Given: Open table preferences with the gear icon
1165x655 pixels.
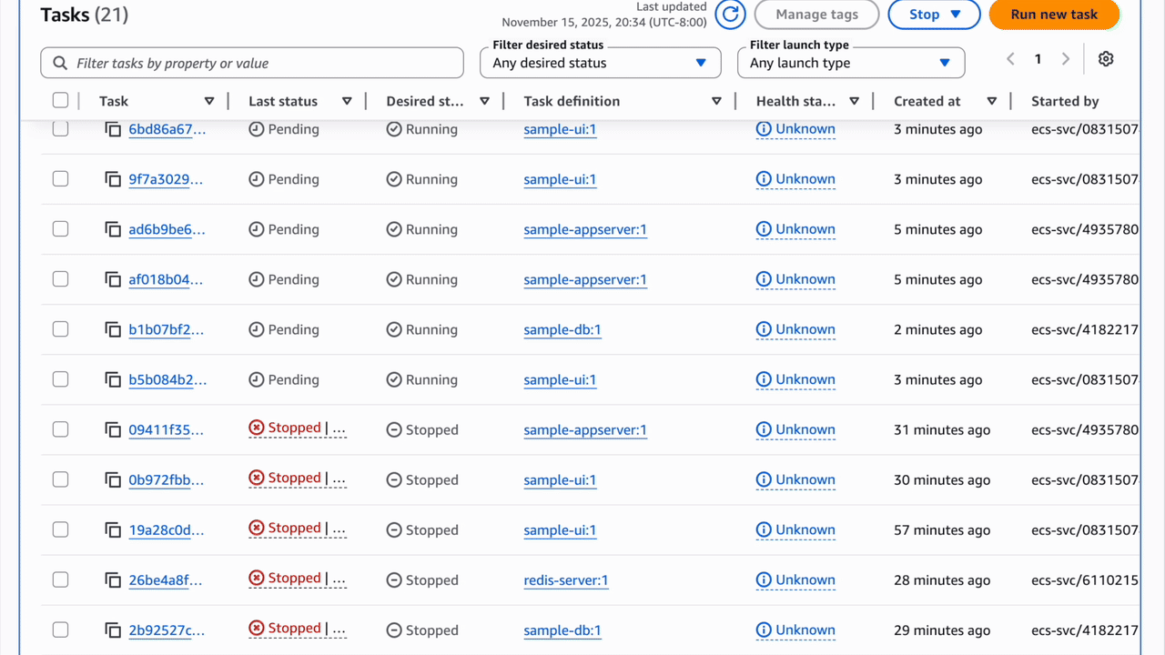Looking at the screenshot, I should click(1106, 58).
